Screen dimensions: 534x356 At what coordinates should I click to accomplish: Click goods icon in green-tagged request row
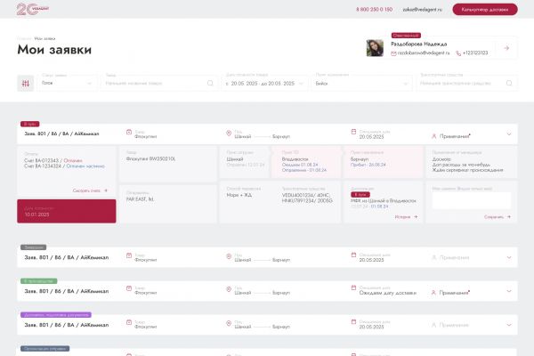click(129, 288)
